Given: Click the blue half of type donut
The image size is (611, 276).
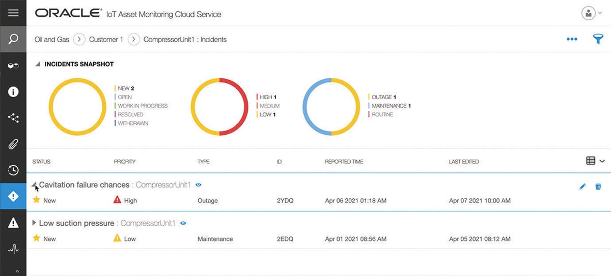Looking at the screenshot, I should [305, 107].
